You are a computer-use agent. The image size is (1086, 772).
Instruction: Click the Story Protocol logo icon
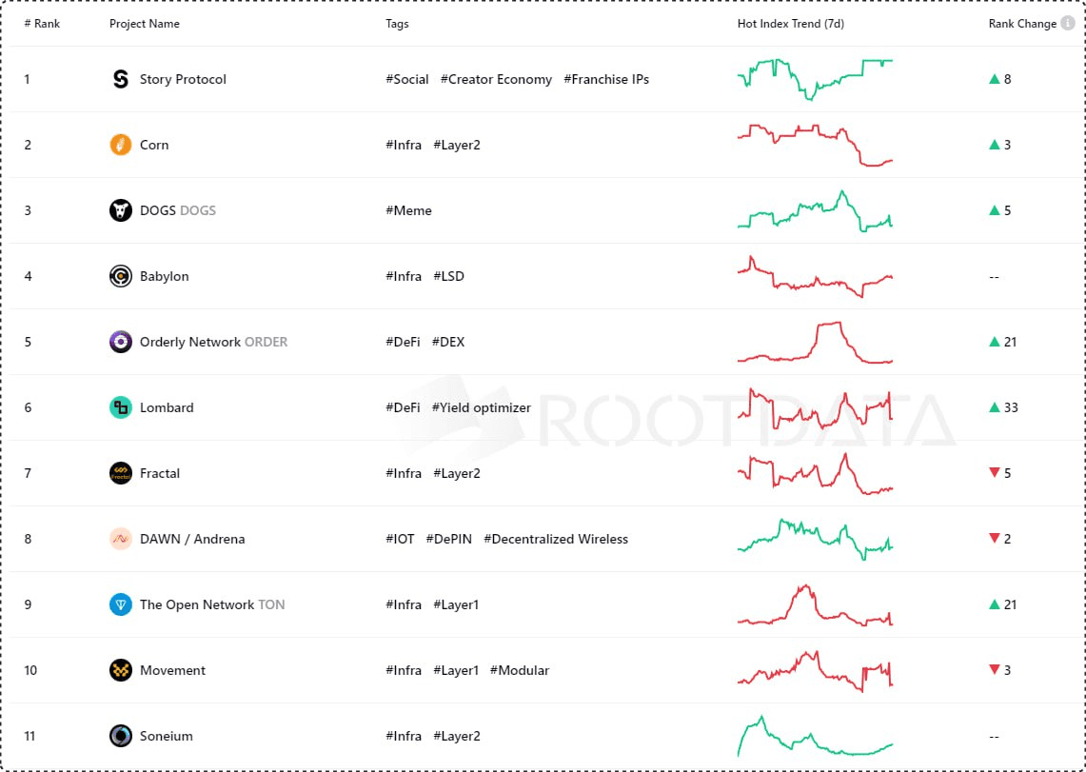121,79
